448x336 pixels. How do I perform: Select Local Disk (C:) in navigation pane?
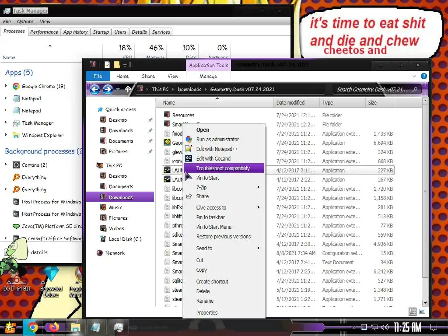click(125, 239)
